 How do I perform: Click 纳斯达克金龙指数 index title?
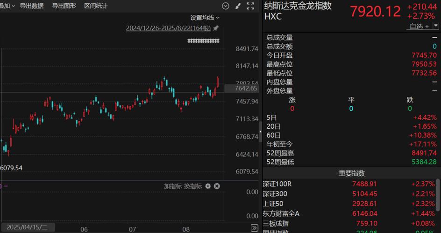click(298, 6)
